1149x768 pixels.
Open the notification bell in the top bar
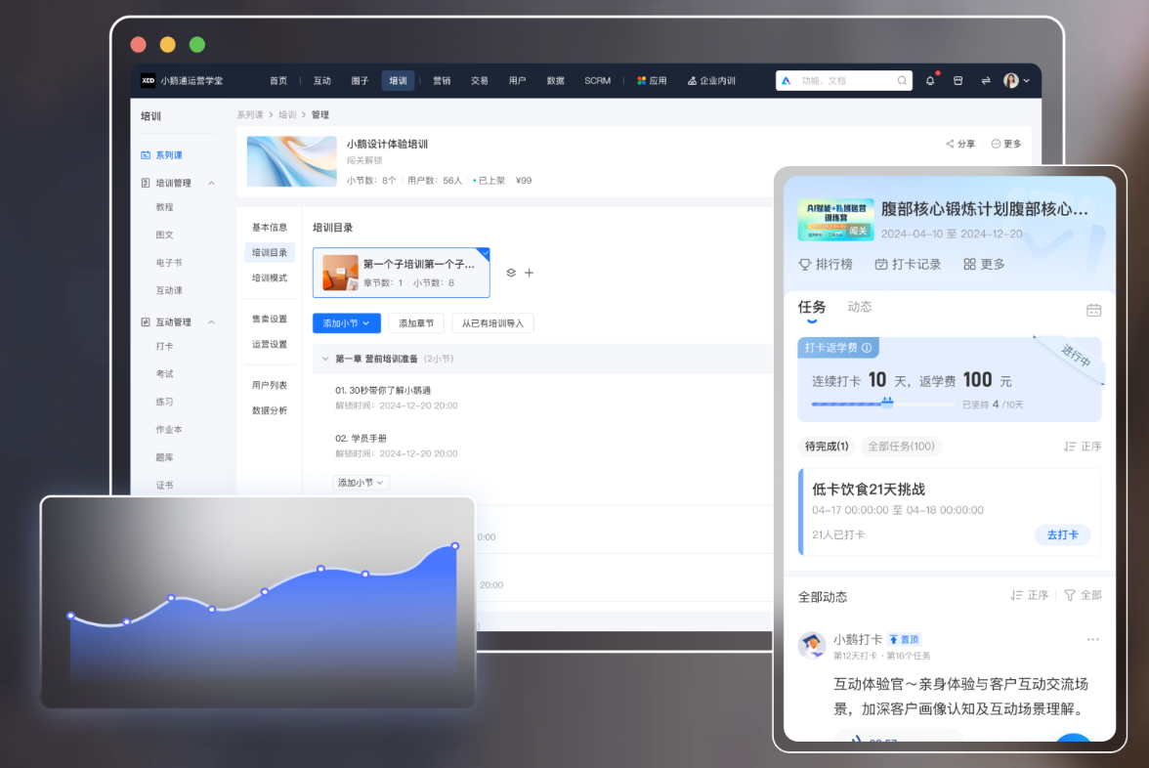click(929, 80)
